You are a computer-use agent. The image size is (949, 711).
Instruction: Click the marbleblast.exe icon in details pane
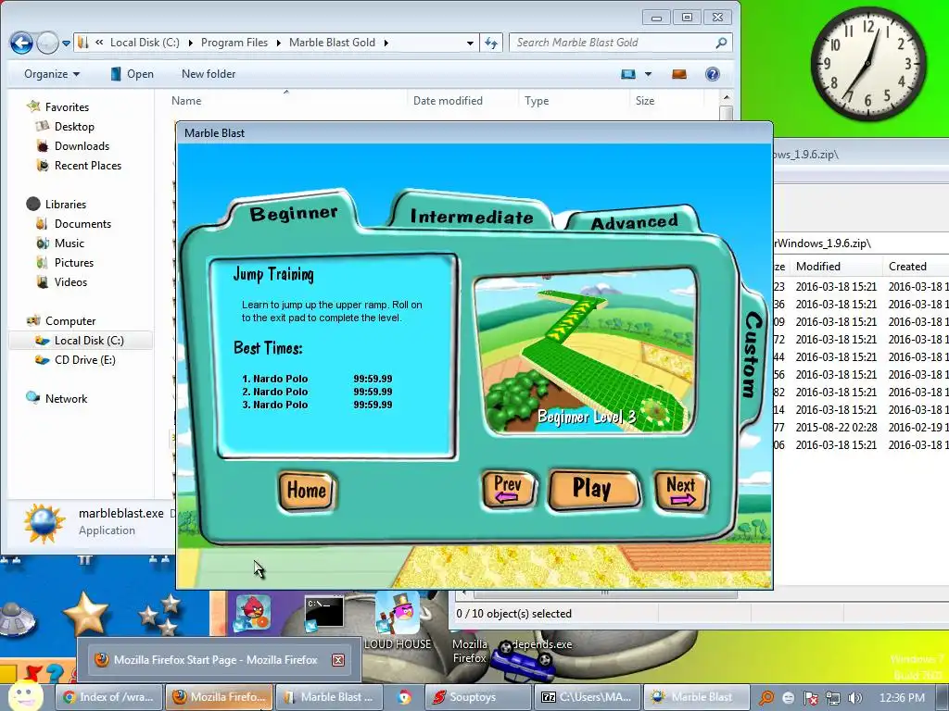click(44, 522)
